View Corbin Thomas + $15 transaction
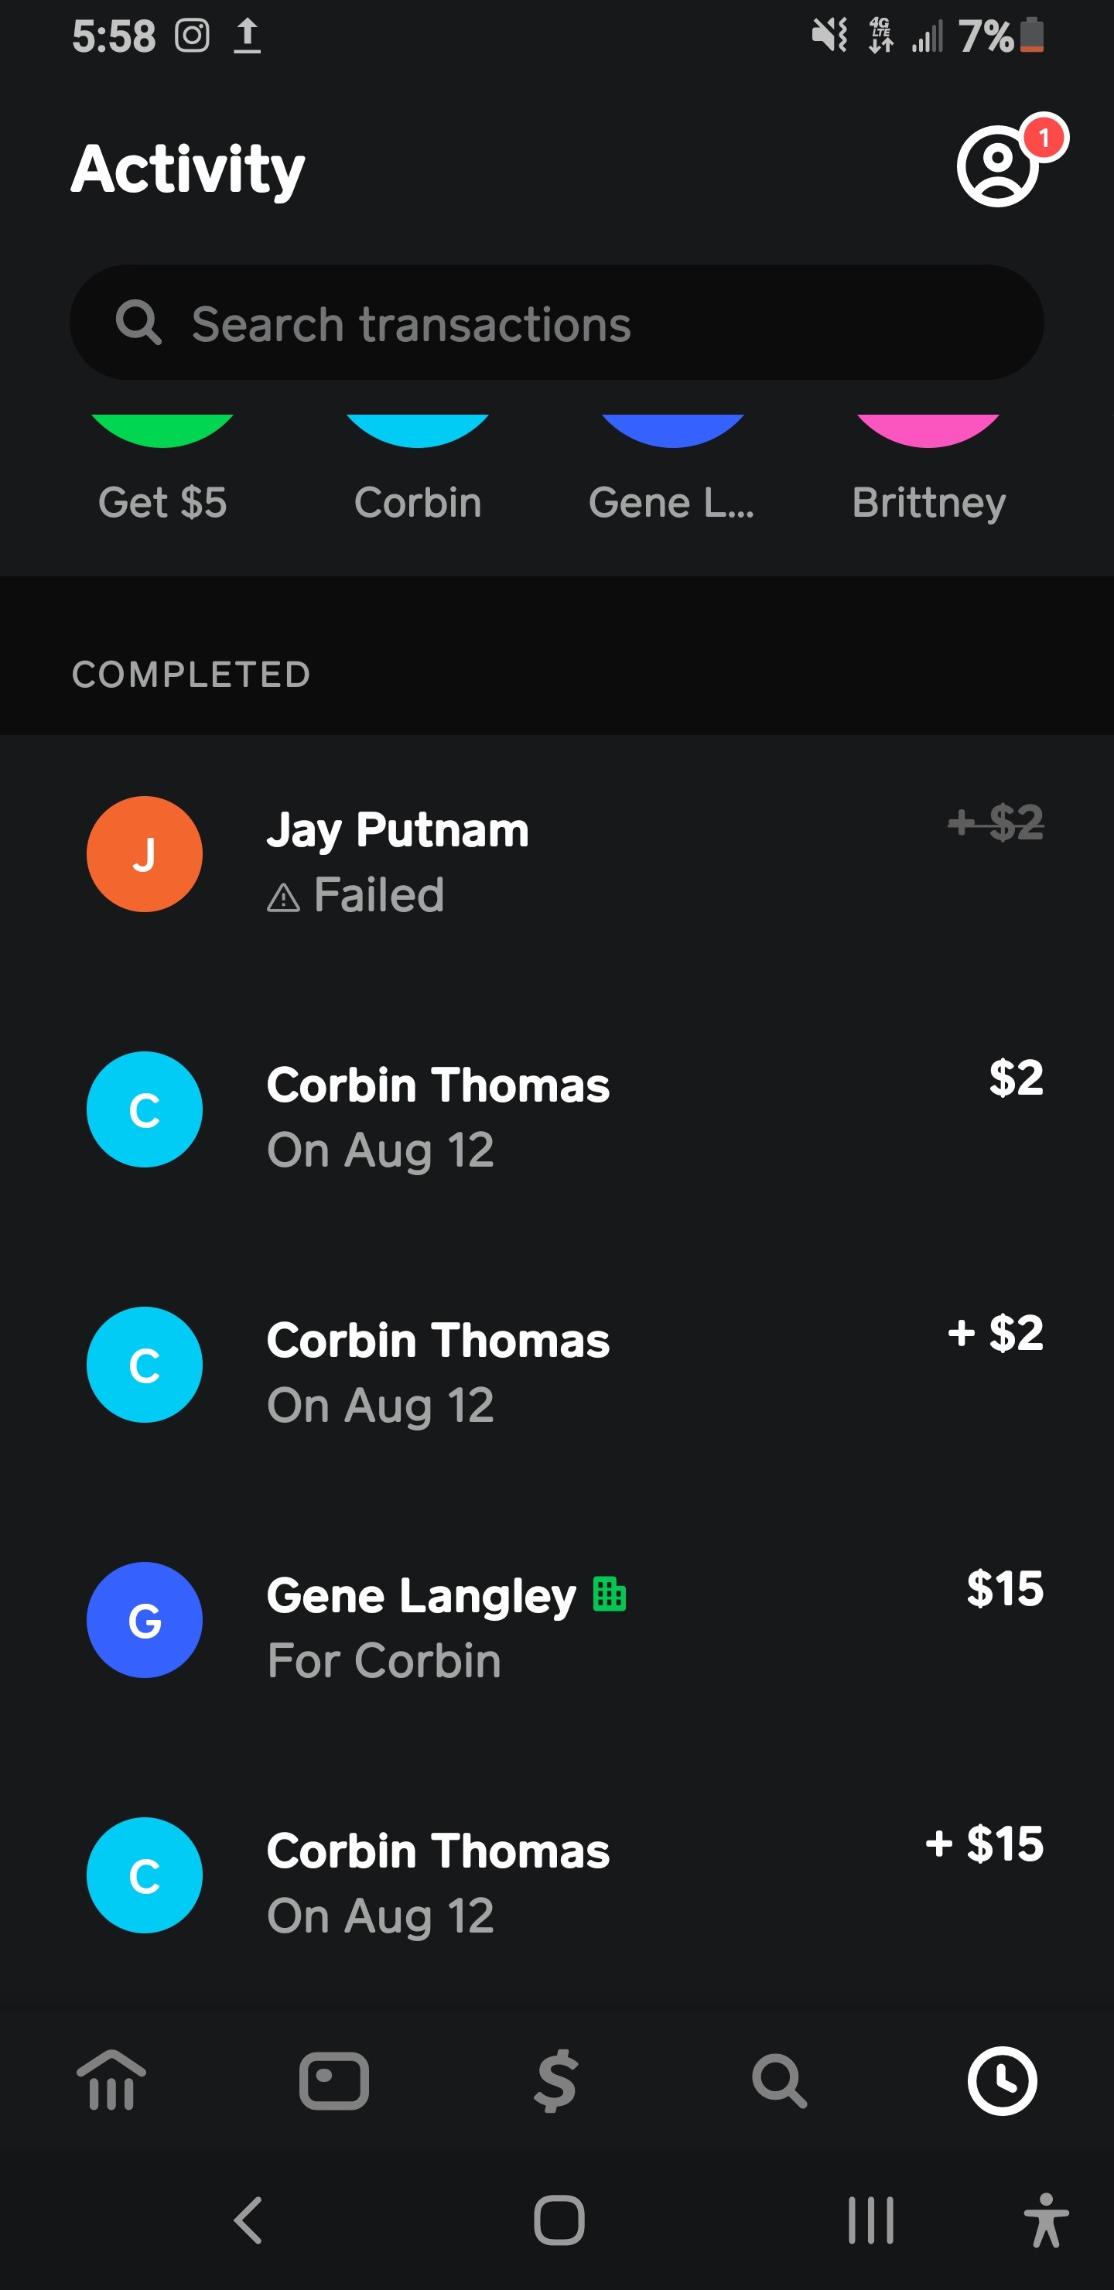This screenshot has height=2290, width=1114. tap(556, 1879)
